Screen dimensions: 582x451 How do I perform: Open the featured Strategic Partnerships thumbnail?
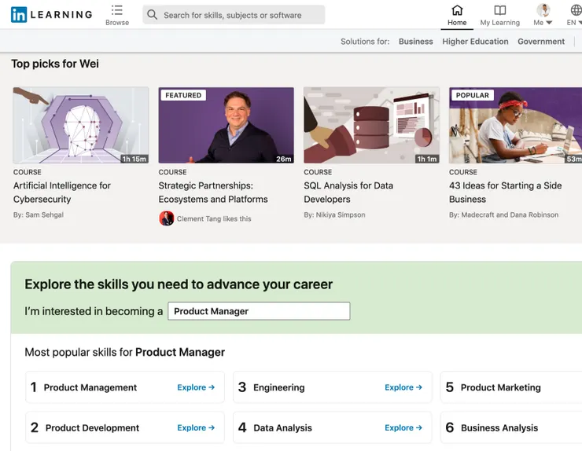click(x=226, y=125)
